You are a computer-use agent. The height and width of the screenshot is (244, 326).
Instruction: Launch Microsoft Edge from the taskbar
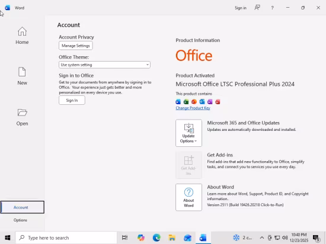pyautogui.click(x=156, y=237)
